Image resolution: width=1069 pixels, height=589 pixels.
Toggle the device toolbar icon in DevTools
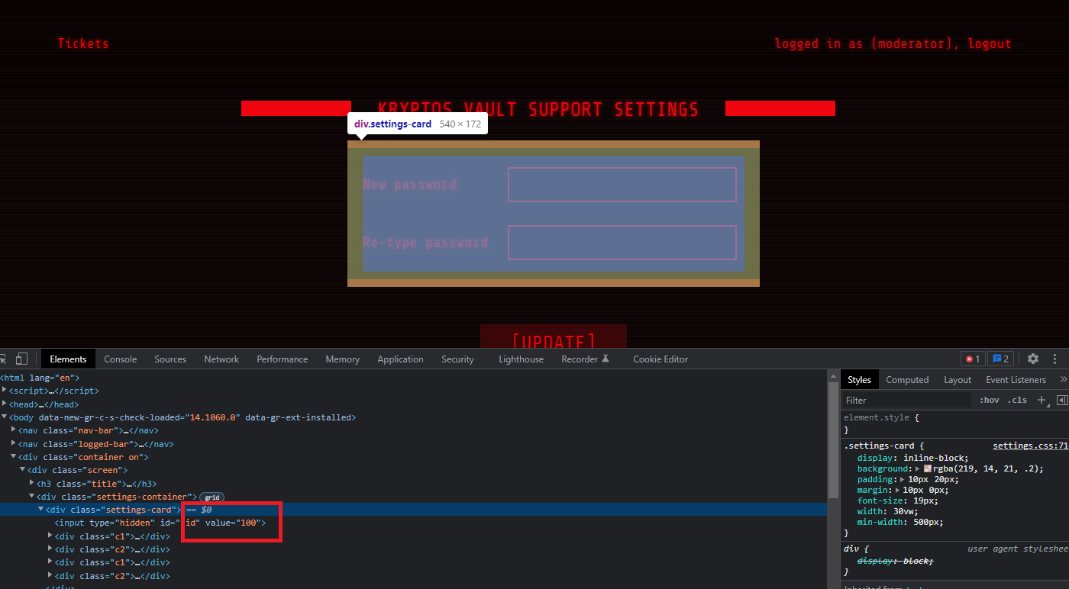tap(22, 359)
